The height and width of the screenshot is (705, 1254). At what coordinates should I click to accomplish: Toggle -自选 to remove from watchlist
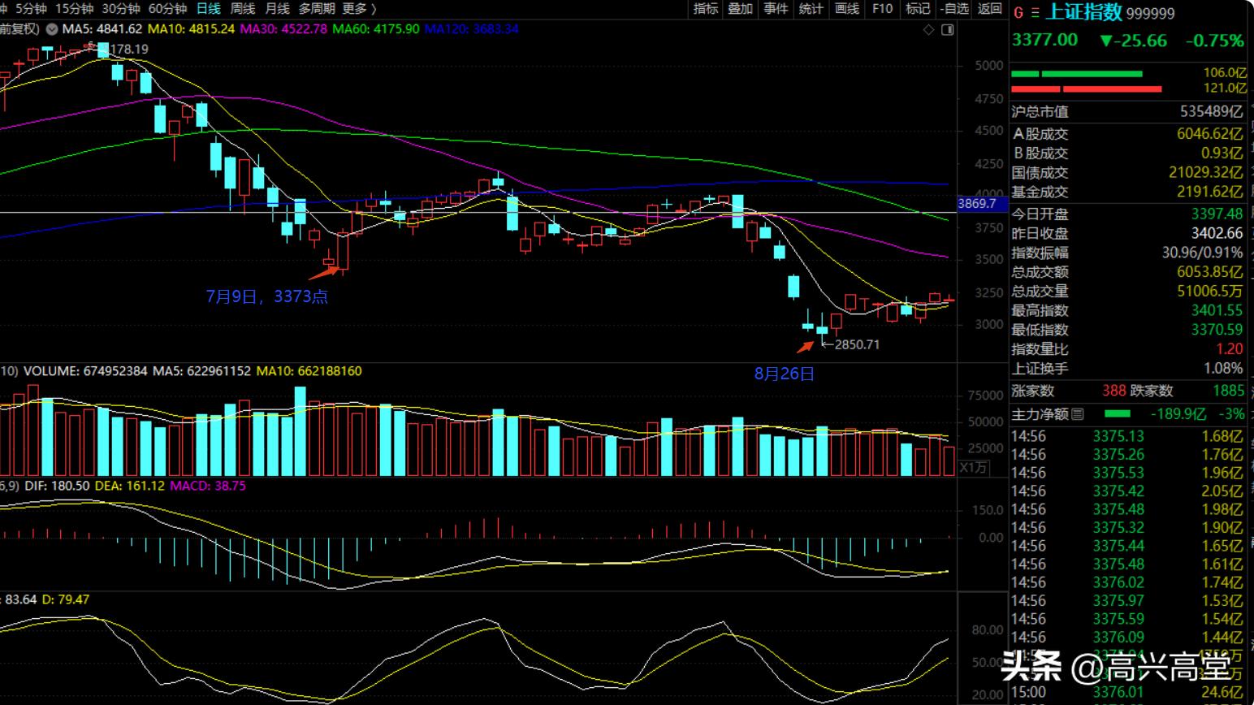(954, 9)
